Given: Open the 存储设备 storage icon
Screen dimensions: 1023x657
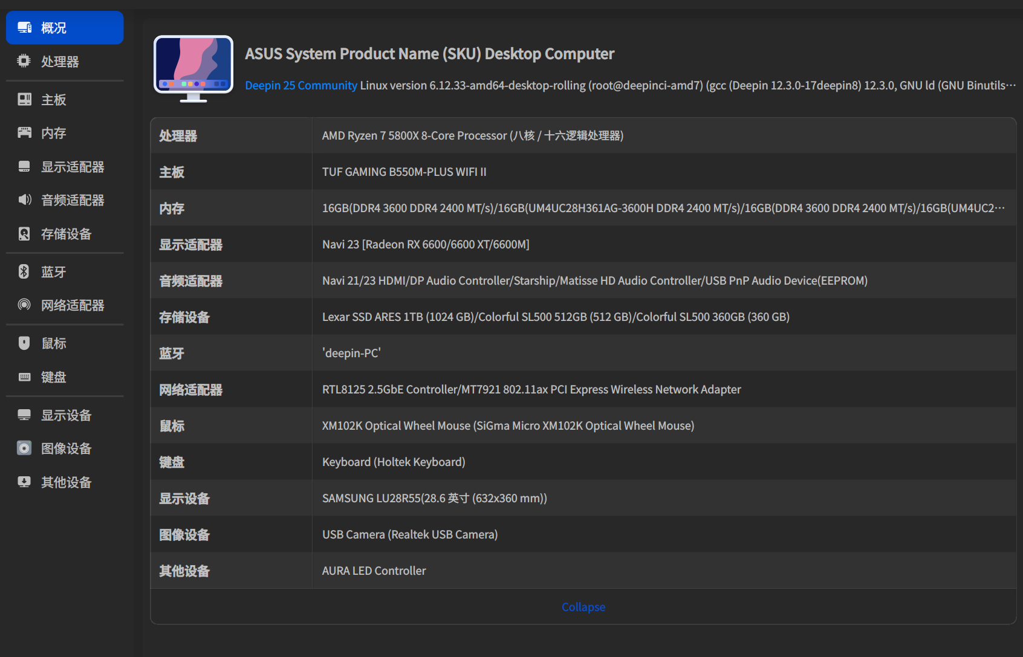Looking at the screenshot, I should (x=24, y=233).
